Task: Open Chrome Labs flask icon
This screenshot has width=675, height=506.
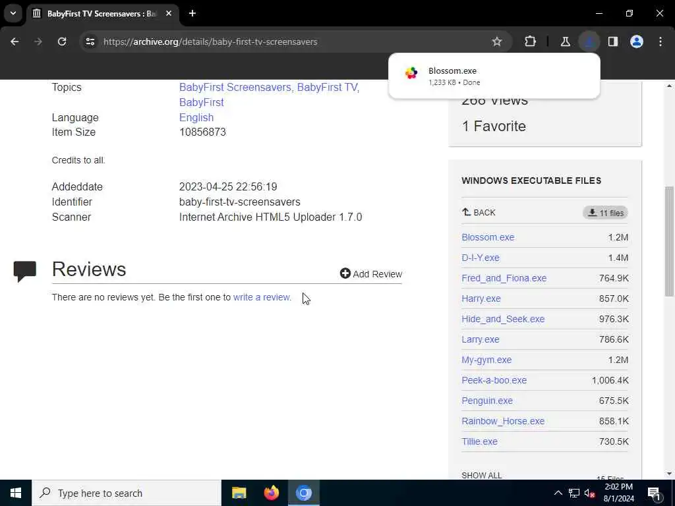Action: 565,42
